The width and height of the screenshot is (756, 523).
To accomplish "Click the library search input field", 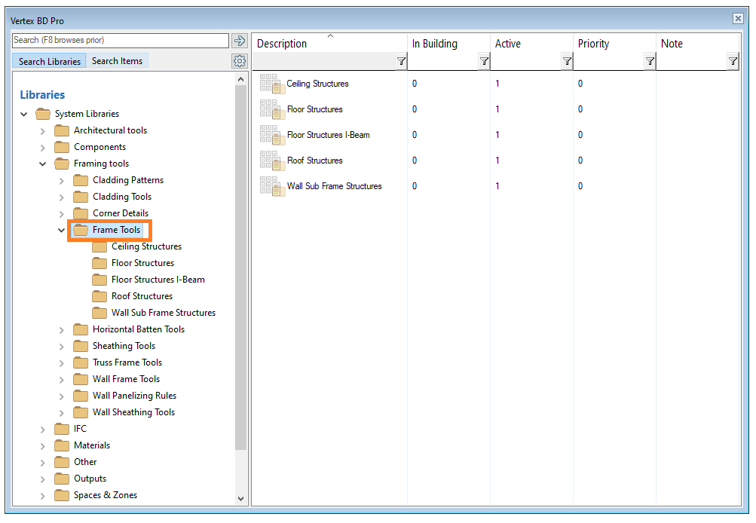I will tap(121, 40).
